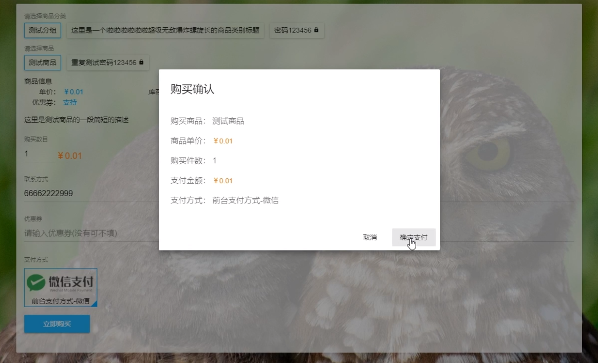Open the 支持 coupon link

[x=70, y=102]
